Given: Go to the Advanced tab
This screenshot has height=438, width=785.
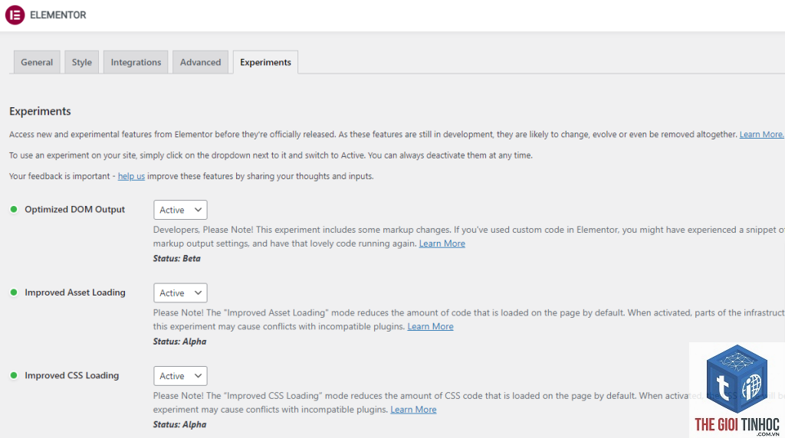Looking at the screenshot, I should tap(200, 62).
